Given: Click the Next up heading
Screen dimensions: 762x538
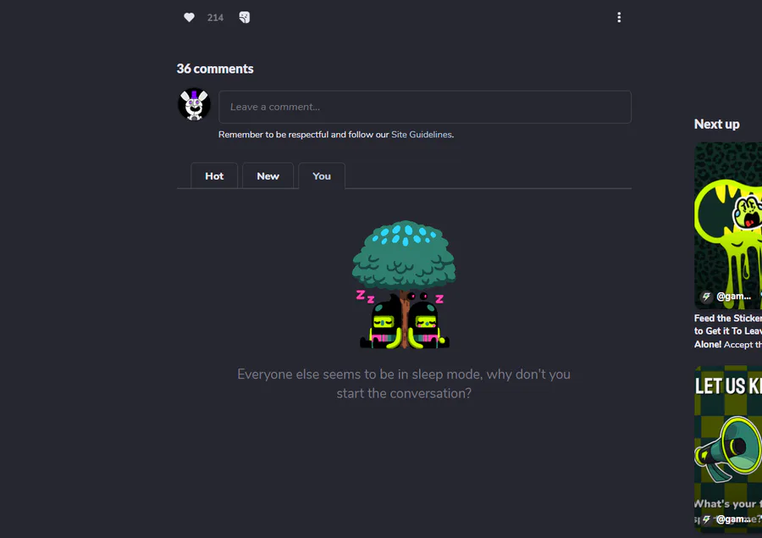Looking at the screenshot, I should [717, 124].
